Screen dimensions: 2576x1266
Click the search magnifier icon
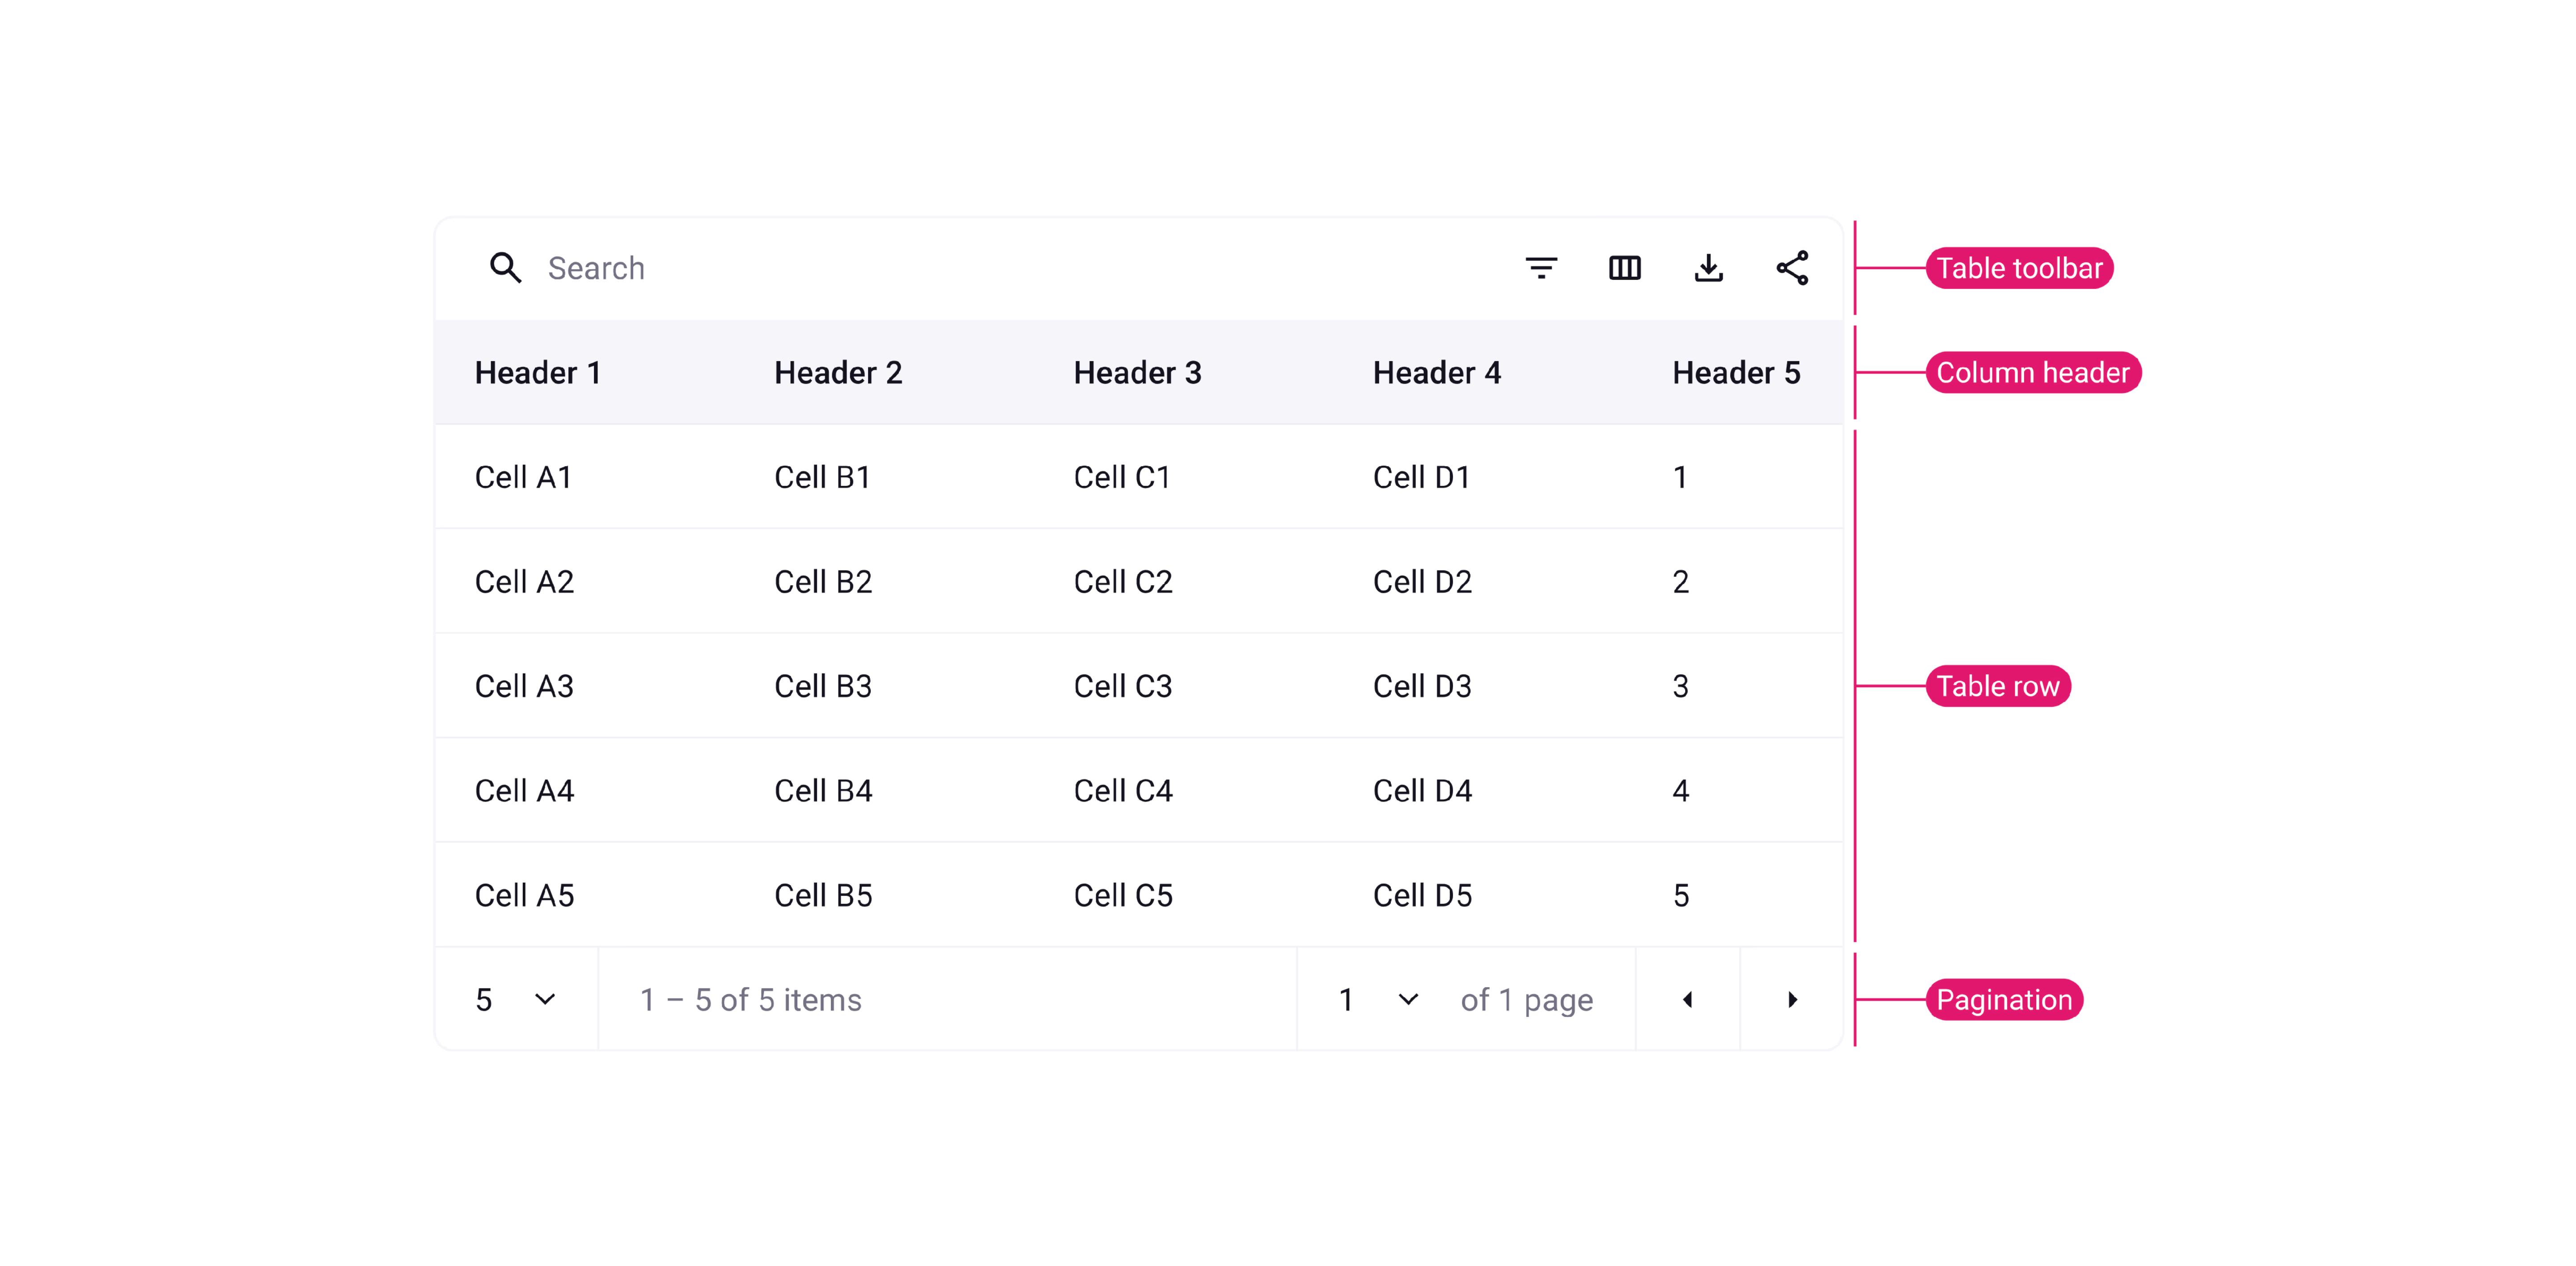point(505,268)
